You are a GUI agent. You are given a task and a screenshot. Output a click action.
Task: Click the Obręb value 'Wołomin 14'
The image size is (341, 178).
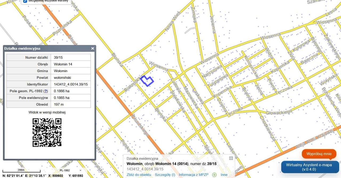63,64
